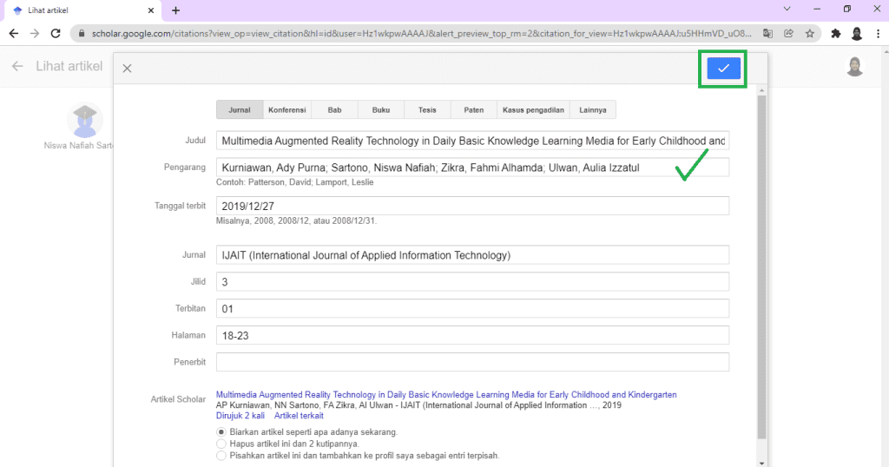
Task: Click the translate page icon in address bar
Action: click(x=767, y=34)
